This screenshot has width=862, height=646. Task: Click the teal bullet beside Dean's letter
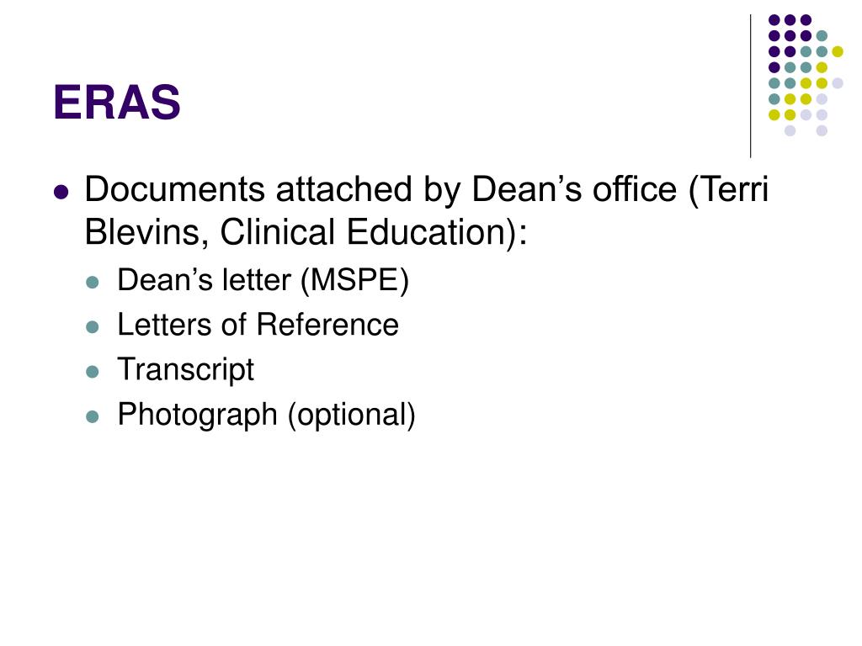[93, 283]
